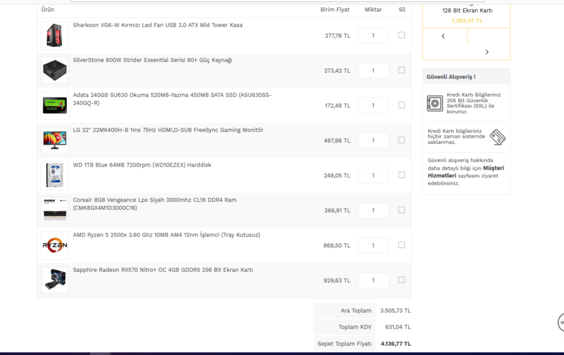Click the Güvenli Alışveriş ! panel heading
Viewport: 564px width, 355px height.
(451, 77)
